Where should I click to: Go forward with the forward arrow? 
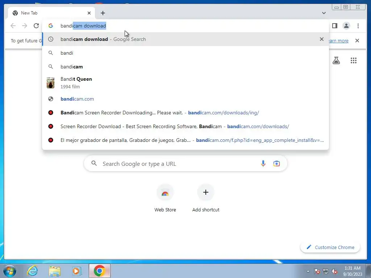click(25, 26)
